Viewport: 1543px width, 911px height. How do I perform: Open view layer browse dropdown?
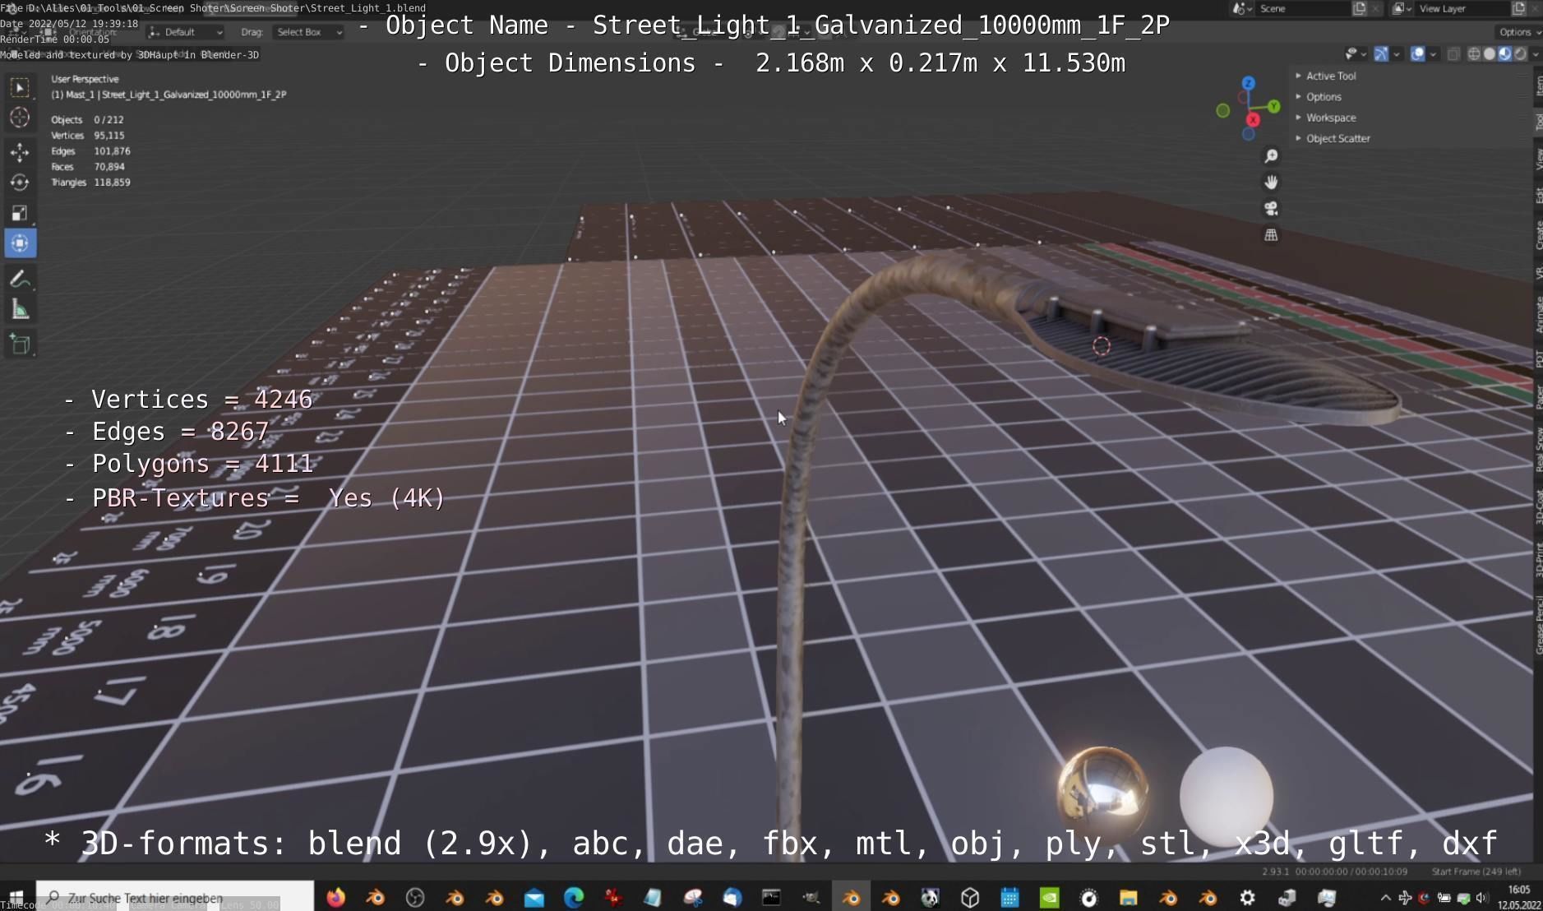[1402, 8]
